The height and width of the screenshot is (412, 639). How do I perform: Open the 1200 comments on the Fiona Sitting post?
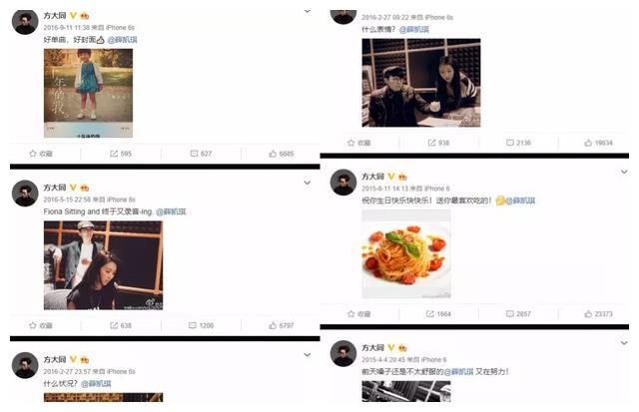[201, 325]
